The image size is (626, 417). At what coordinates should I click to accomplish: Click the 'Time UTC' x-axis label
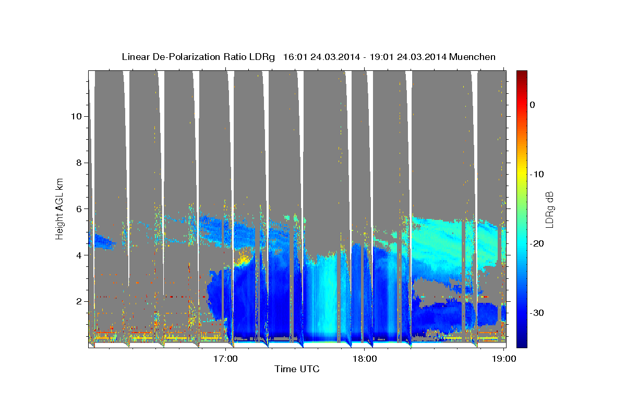[x=297, y=369]
